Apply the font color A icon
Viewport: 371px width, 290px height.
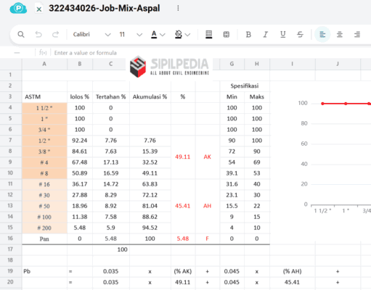coord(154,35)
